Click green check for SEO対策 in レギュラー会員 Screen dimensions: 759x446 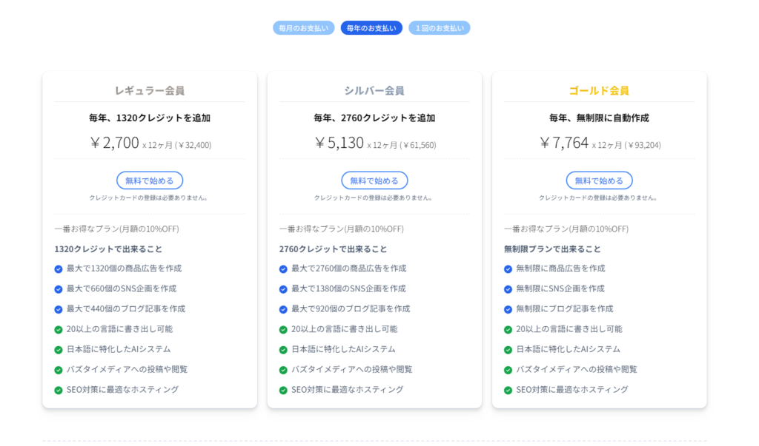[x=59, y=390]
